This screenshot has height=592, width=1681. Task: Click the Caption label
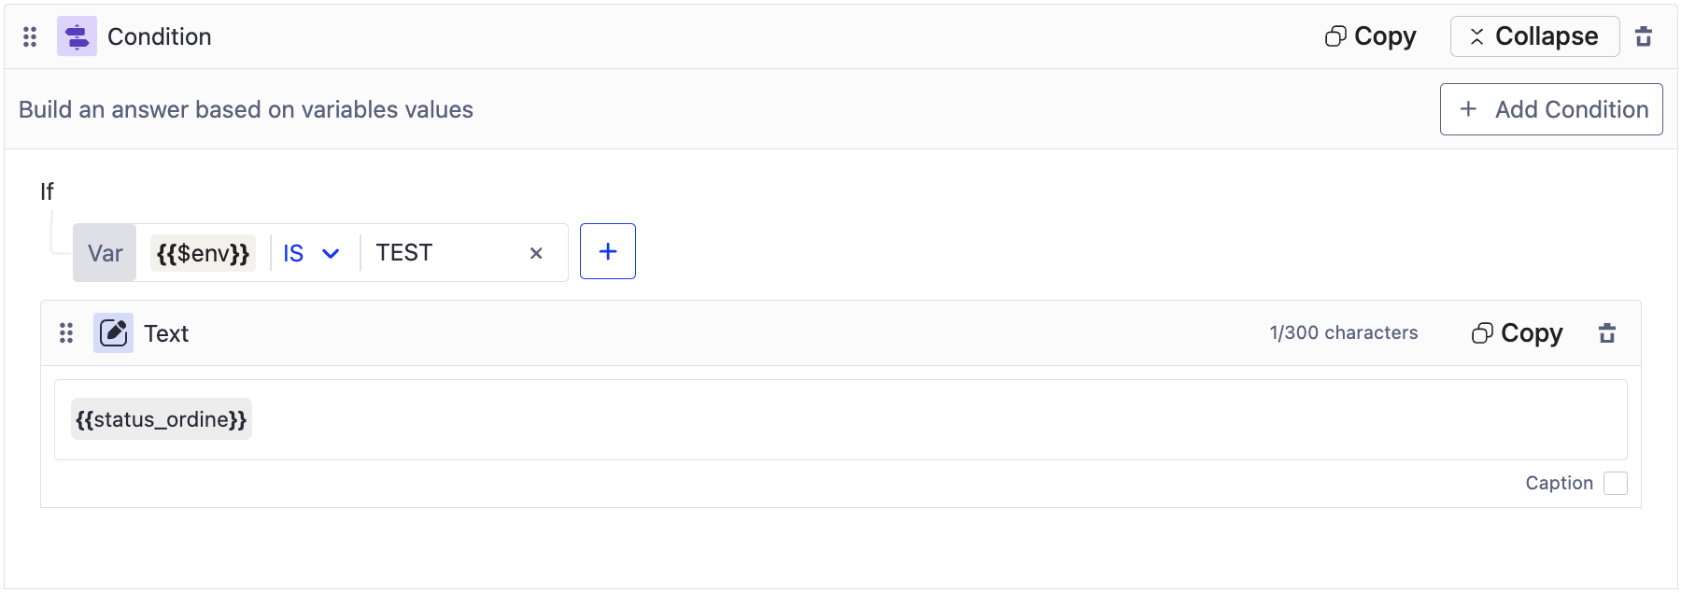point(1559,483)
